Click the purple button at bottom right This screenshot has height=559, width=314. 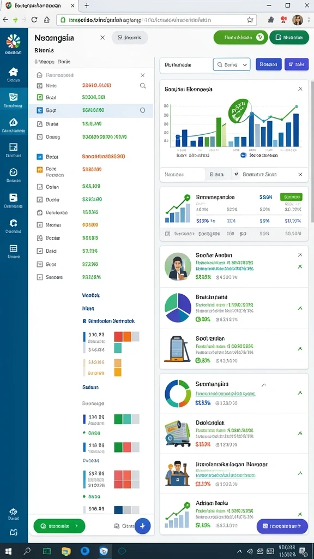point(282,526)
